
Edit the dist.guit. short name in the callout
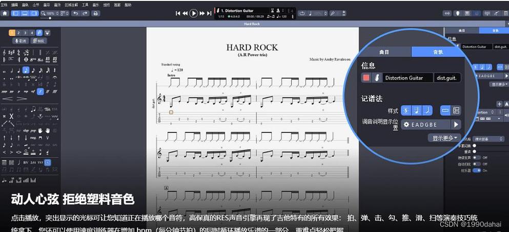coord(447,78)
